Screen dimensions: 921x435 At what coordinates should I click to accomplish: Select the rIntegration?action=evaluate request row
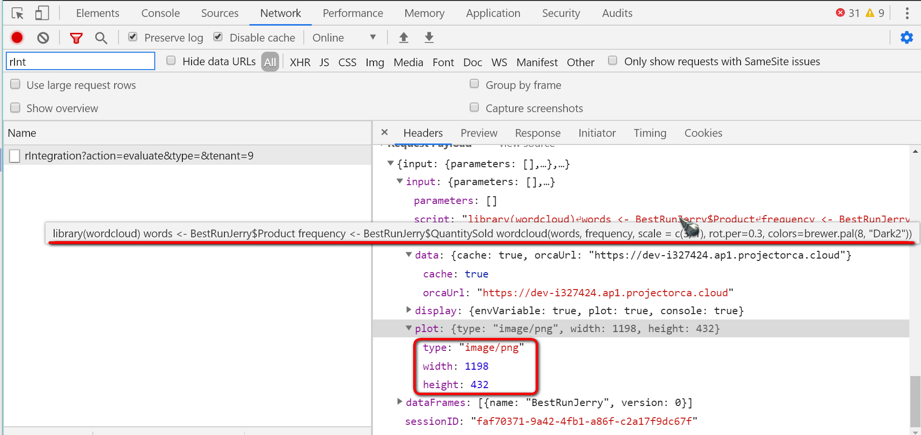tap(188, 156)
